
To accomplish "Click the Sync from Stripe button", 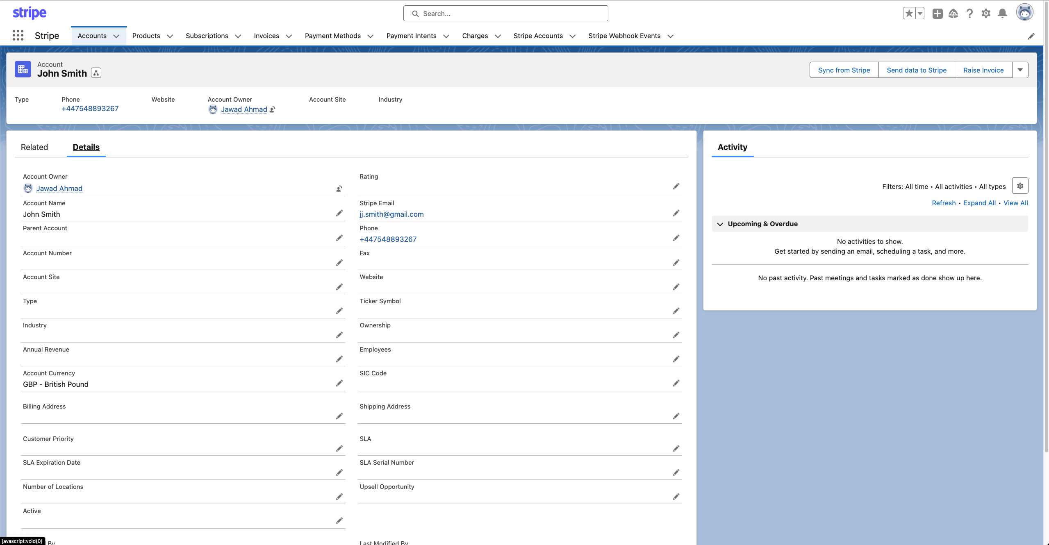I will pyautogui.click(x=844, y=70).
